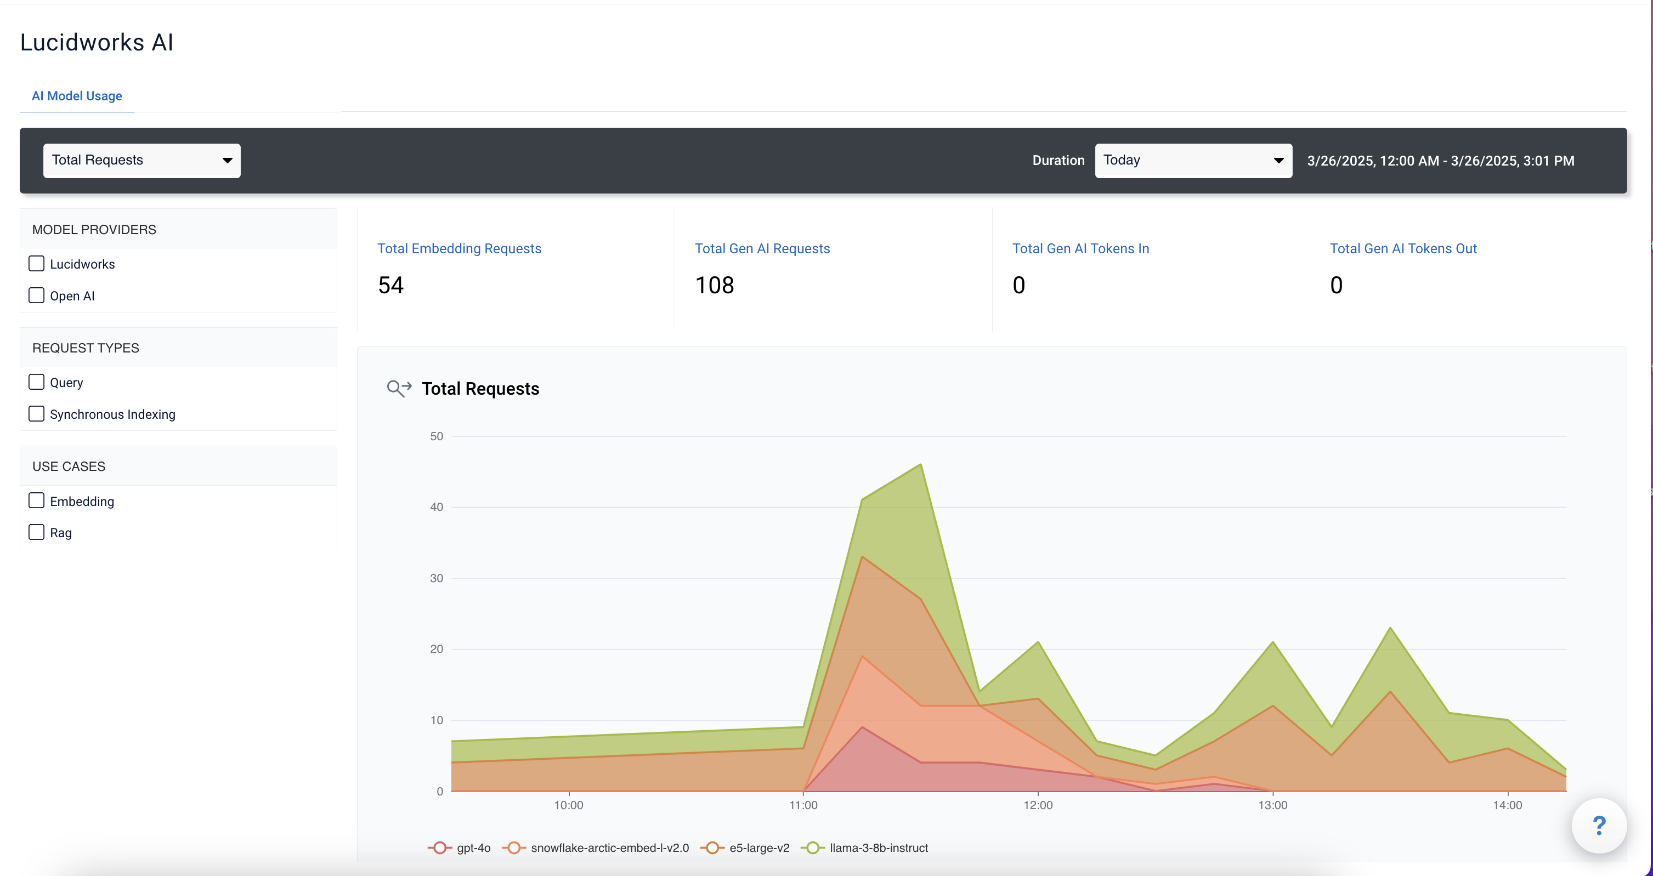Check the Rag use case checkbox
1653x876 pixels.
coord(37,532)
